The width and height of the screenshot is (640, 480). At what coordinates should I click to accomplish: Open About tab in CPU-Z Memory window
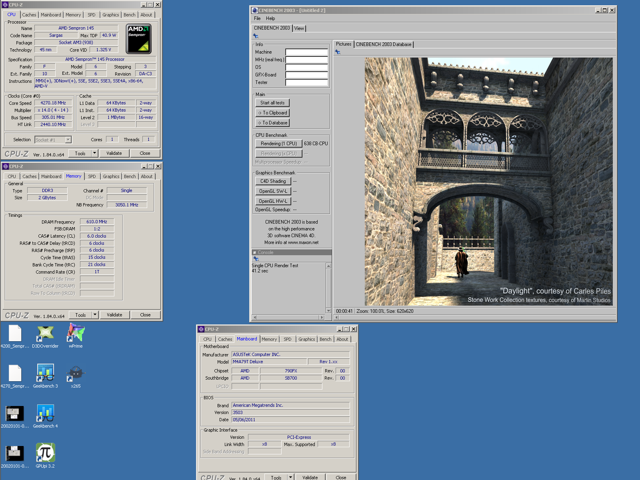pyautogui.click(x=147, y=176)
